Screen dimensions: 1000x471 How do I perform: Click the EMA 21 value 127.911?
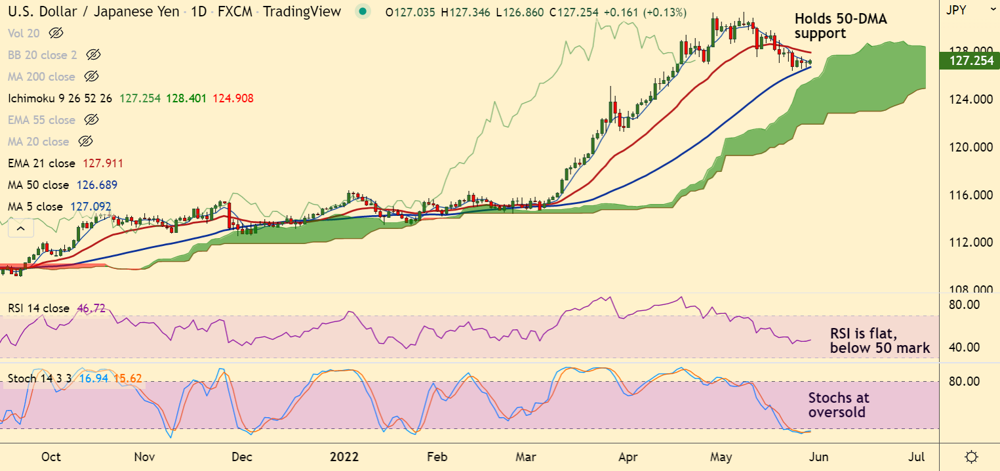coord(102,163)
